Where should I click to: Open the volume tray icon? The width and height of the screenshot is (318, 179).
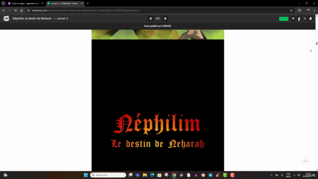299,175
